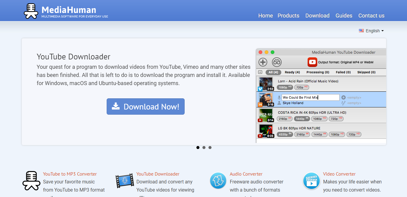Click the YouTube Downloader film strip icon
Screen dimensions: 407x197
tap(124, 181)
